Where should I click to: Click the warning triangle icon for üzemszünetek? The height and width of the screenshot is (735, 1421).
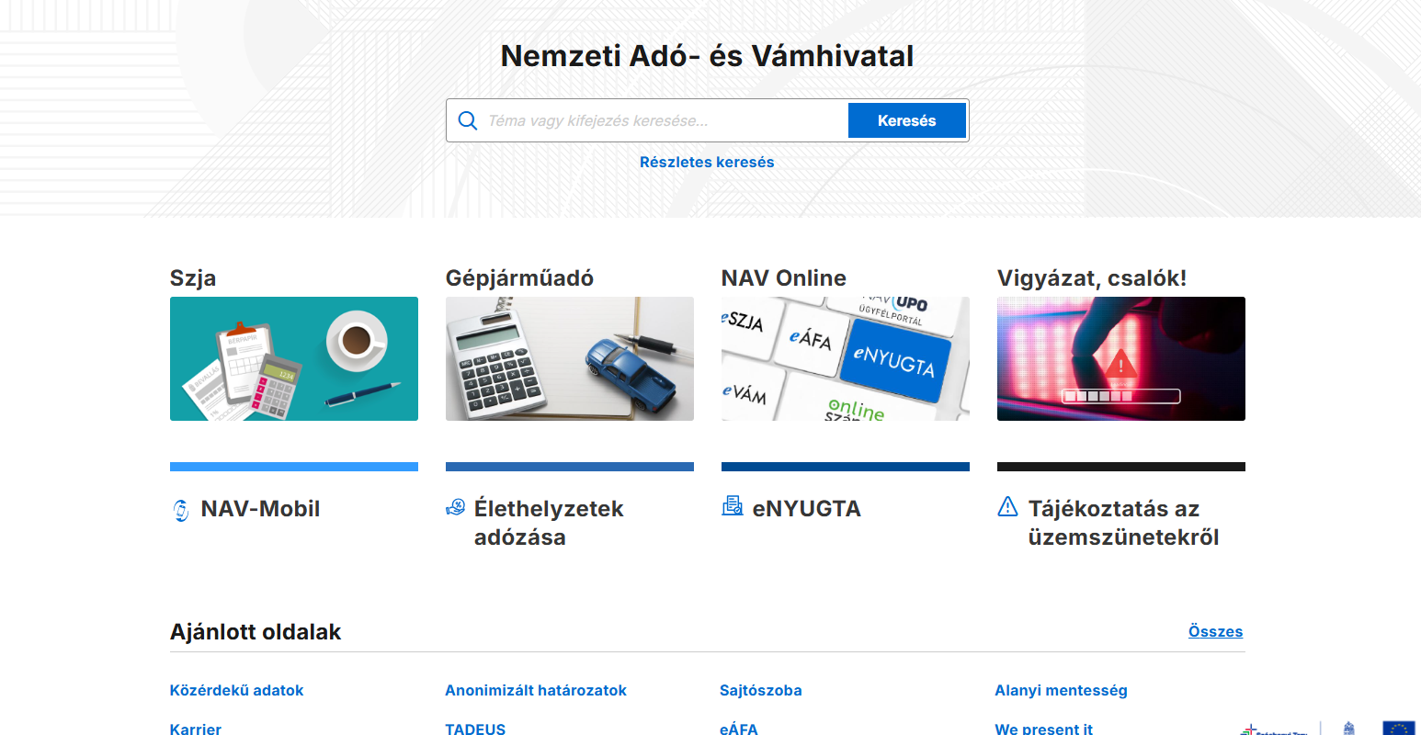coord(1008,506)
